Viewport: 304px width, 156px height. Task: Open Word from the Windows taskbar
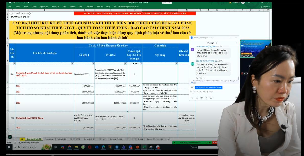[97, 147]
